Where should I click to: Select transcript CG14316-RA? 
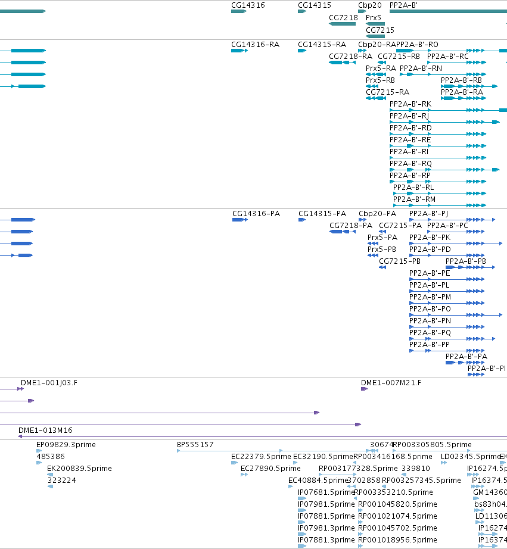[x=255, y=45]
